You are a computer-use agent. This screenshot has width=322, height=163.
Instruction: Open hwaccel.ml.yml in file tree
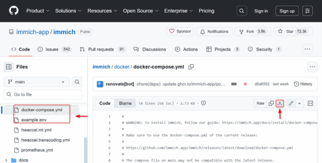coord(36,130)
